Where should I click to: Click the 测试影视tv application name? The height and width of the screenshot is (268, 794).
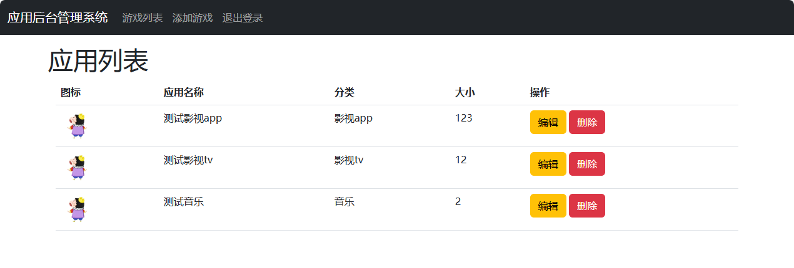(188, 160)
